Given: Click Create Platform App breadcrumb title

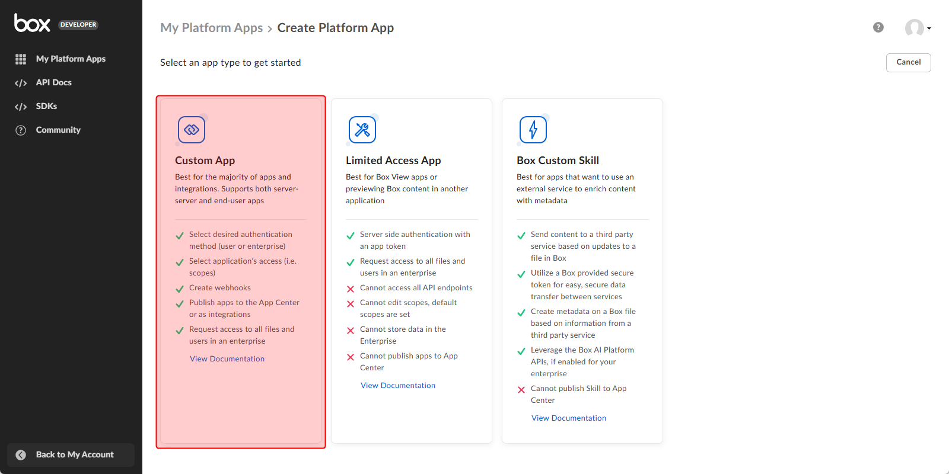Looking at the screenshot, I should pos(336,28).
